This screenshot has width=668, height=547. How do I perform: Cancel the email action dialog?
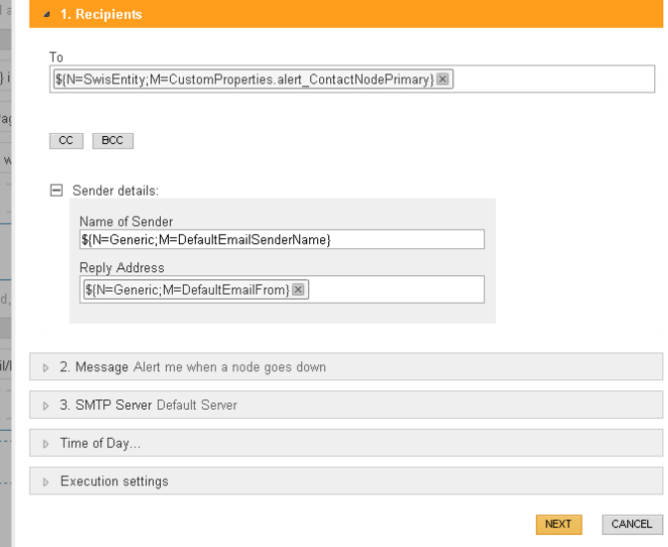point(631,524)
